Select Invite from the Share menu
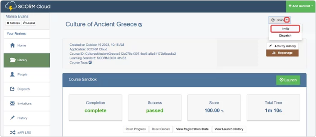Image resolution: width=316 pixels, height=137 pixels. point(285,29)
